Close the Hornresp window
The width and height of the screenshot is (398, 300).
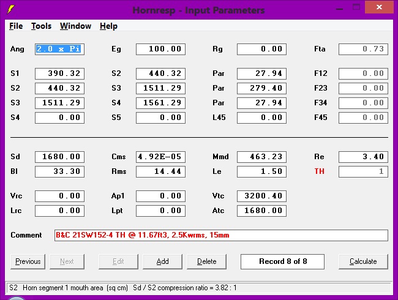[379, 7]
